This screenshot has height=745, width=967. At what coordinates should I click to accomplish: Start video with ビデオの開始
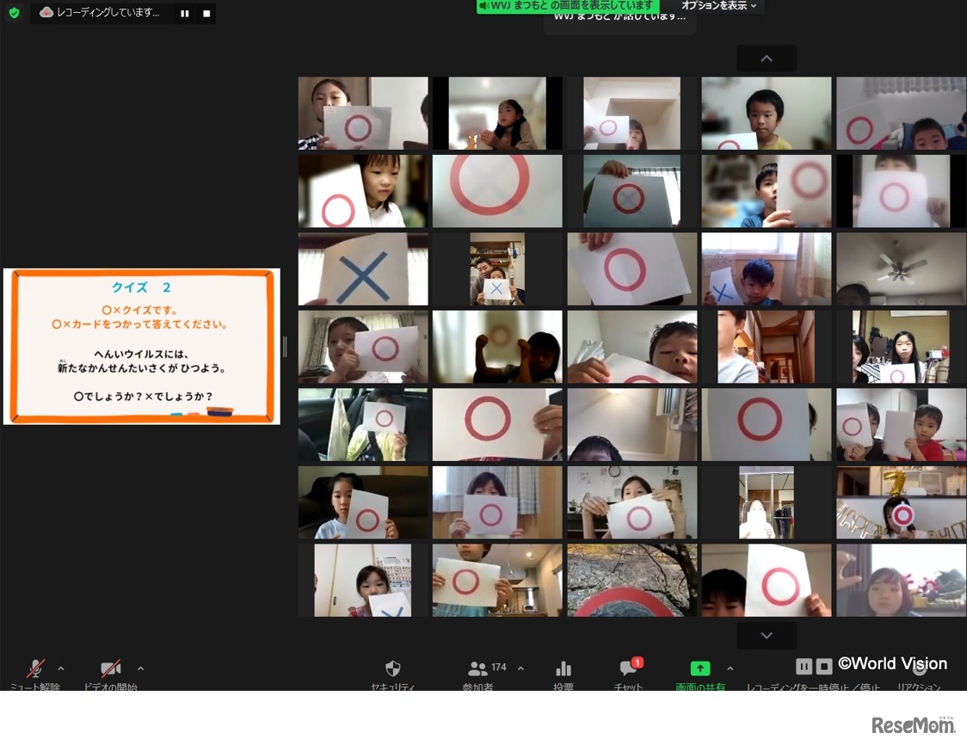pos(110,674)
